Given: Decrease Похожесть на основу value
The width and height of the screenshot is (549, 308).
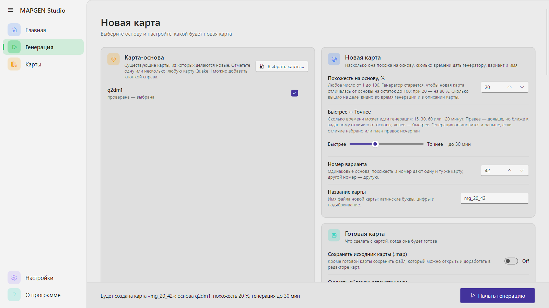Looking at the screenshot, I should point(522,87).
